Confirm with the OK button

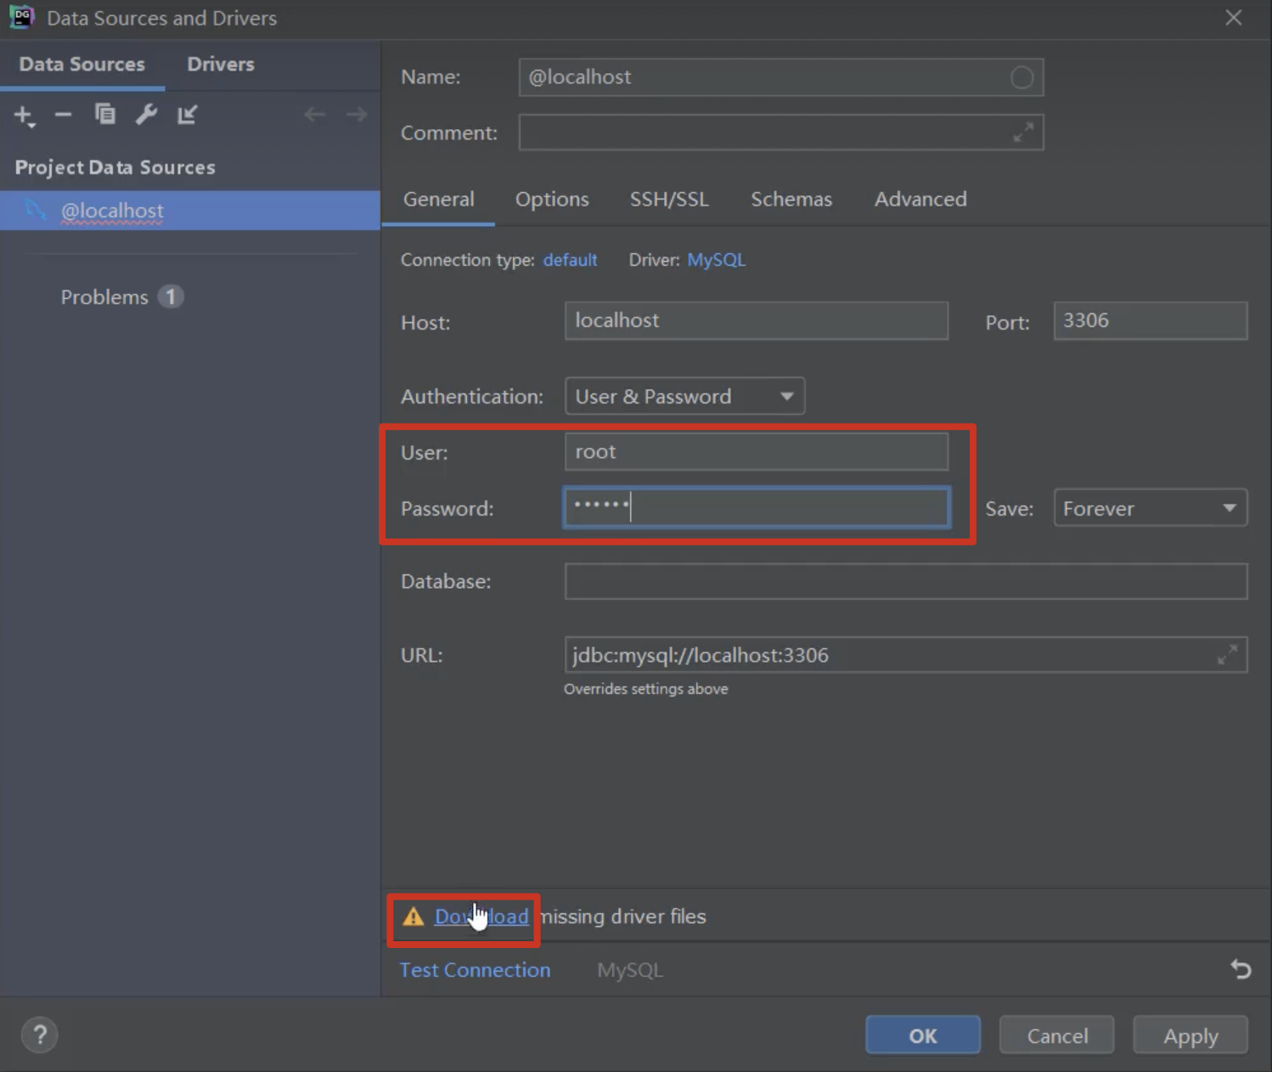coord(923,1035)
